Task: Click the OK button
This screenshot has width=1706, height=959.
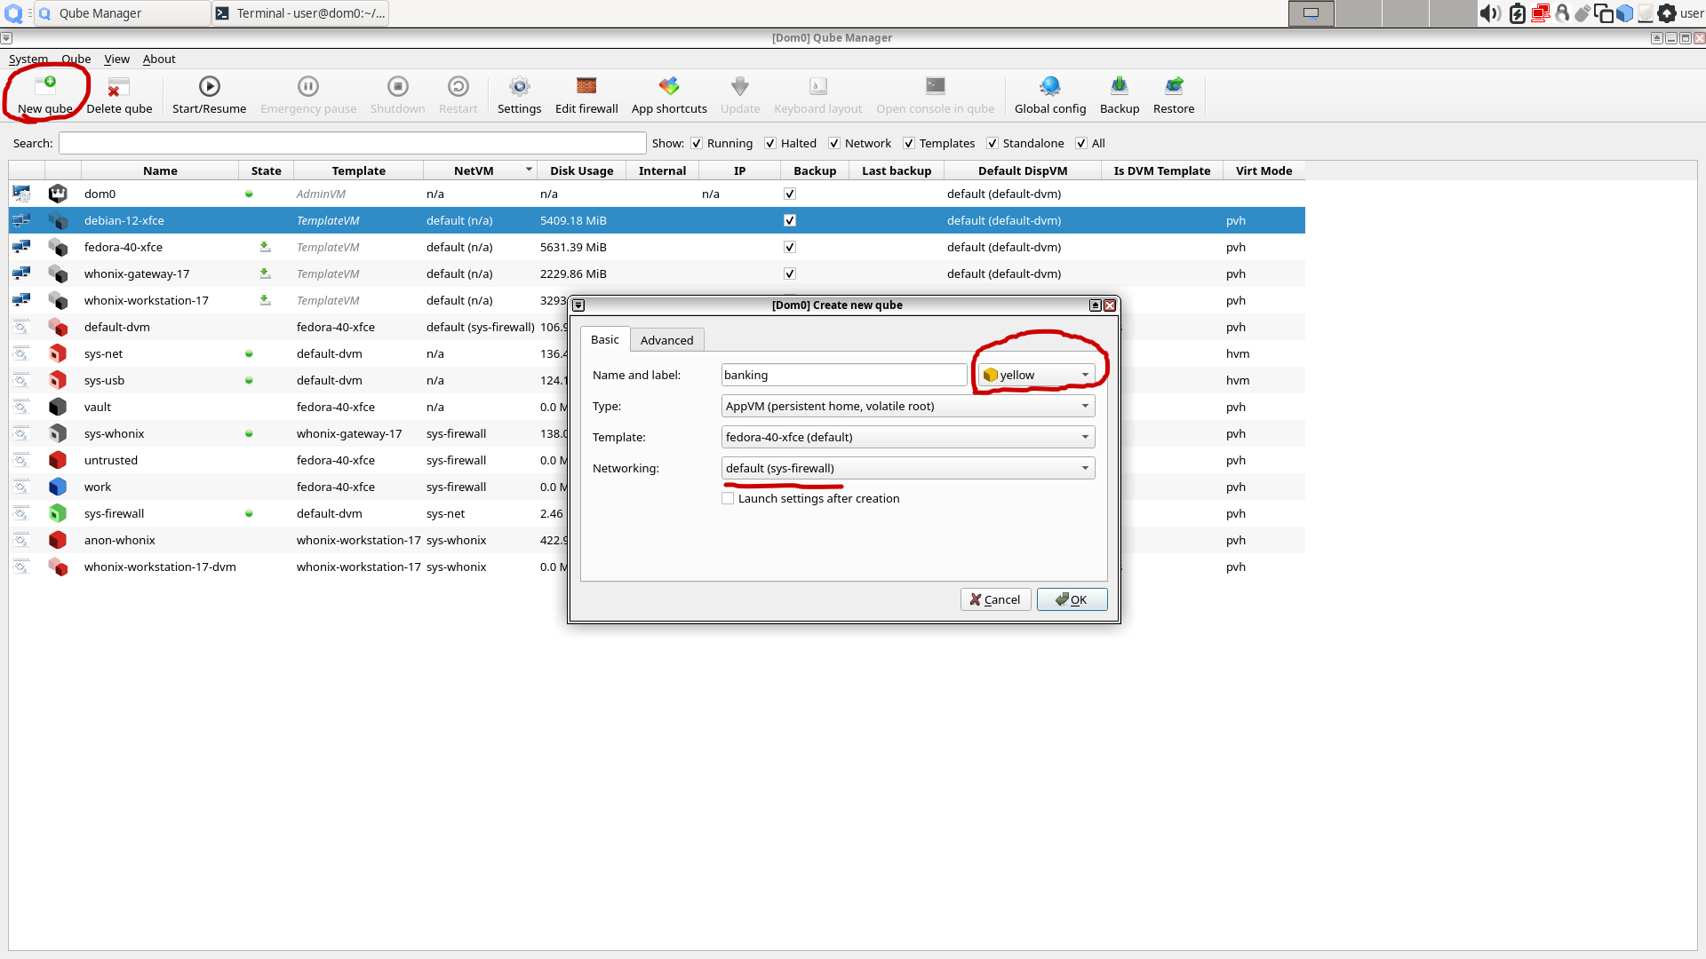Action: tap(1072, 599)
